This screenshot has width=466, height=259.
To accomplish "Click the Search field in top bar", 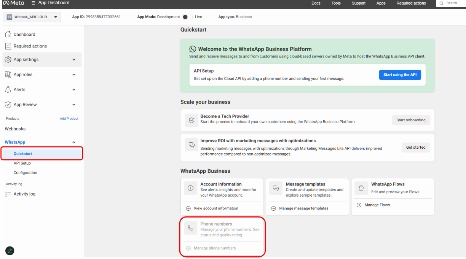I will (x=453, y=3).
